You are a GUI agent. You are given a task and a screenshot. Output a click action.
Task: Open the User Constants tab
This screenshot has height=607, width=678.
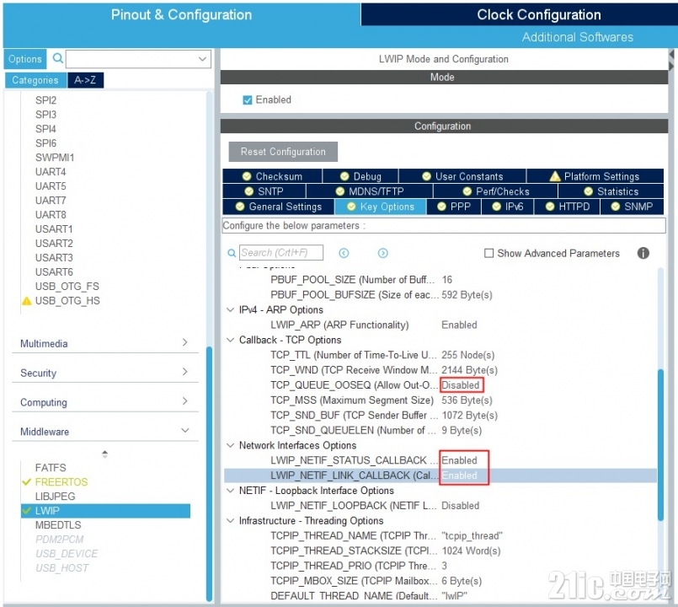click(x=462, y=176)
